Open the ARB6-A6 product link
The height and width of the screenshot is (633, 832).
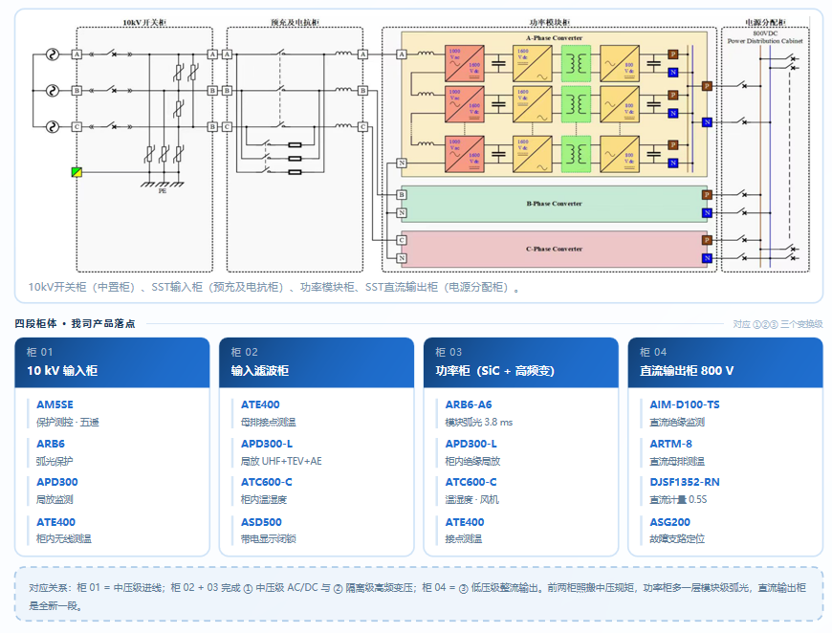click(x=469, y=404)
